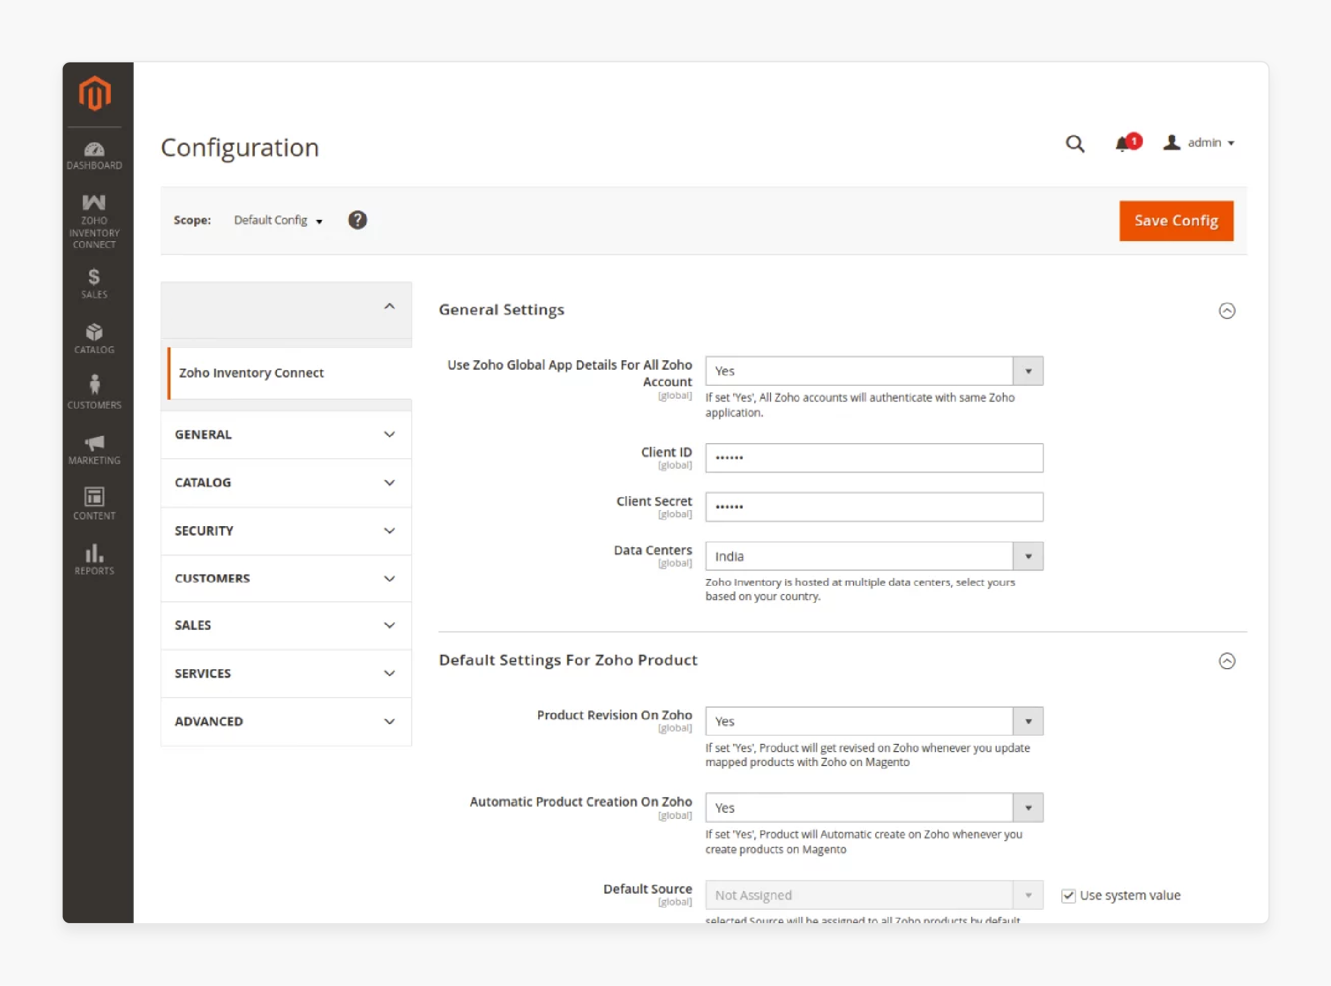The image size is (1331, 986).
Task: Click the General Settings heading text
Action: tap(501, 310)
